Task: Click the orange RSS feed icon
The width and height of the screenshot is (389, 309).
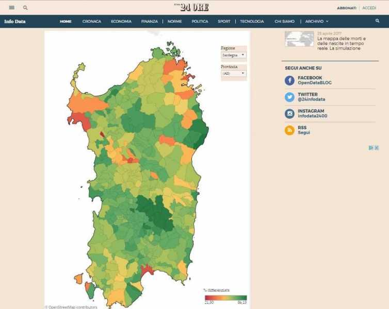Action: [x=289, y=130]
